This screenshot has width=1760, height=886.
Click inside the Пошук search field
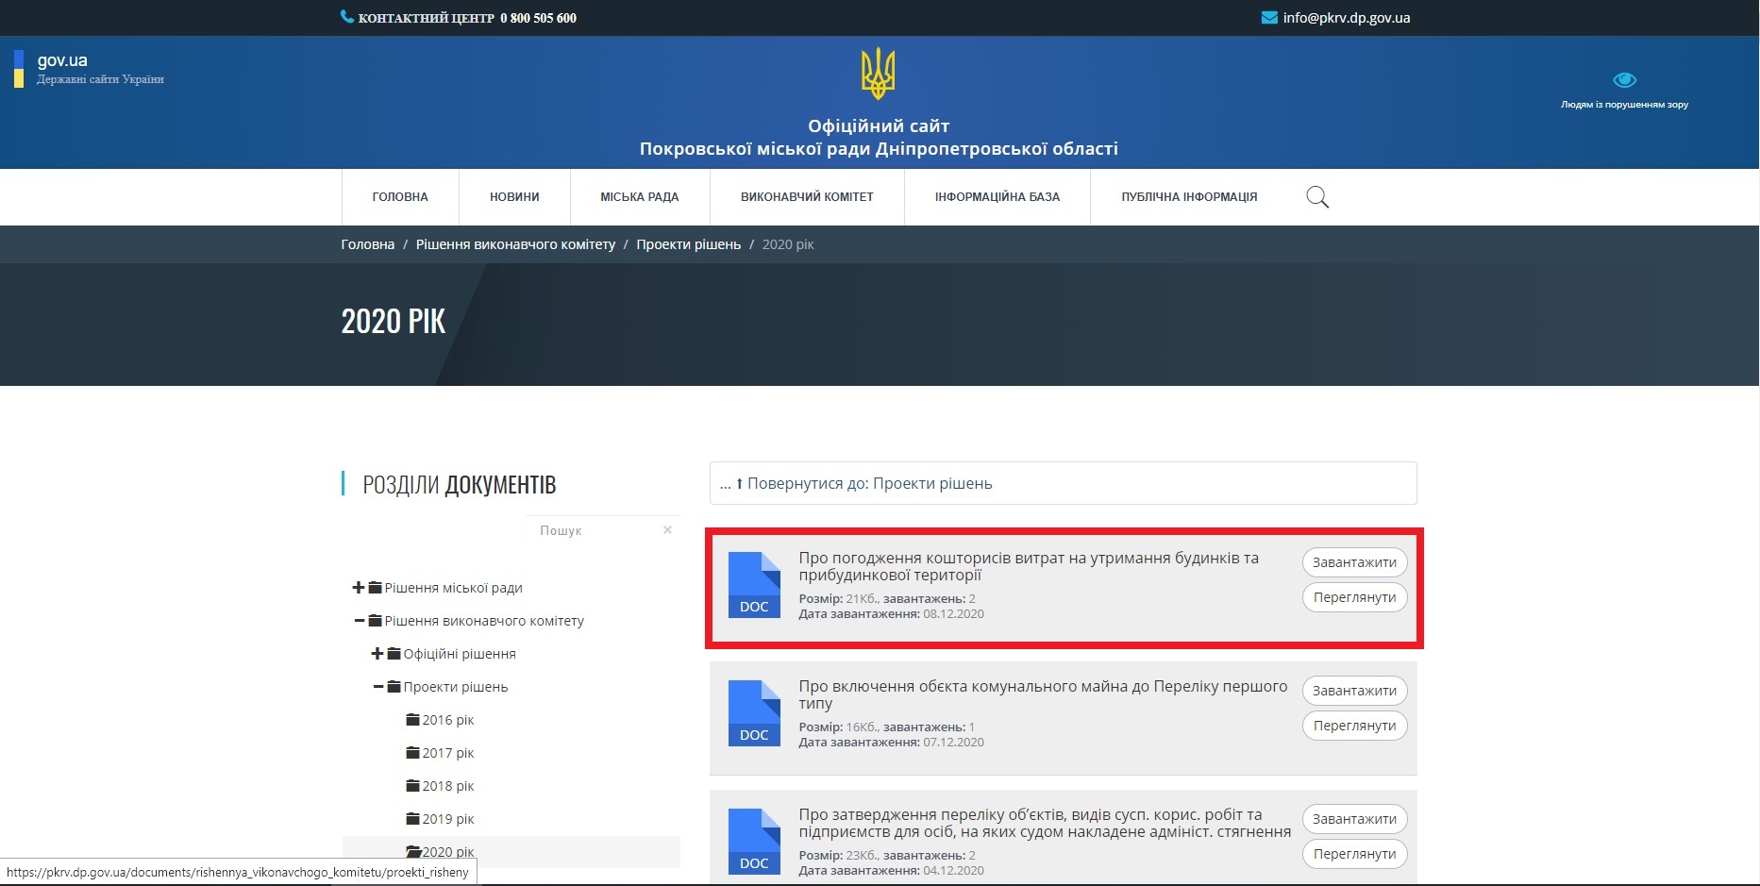[585, 529]
